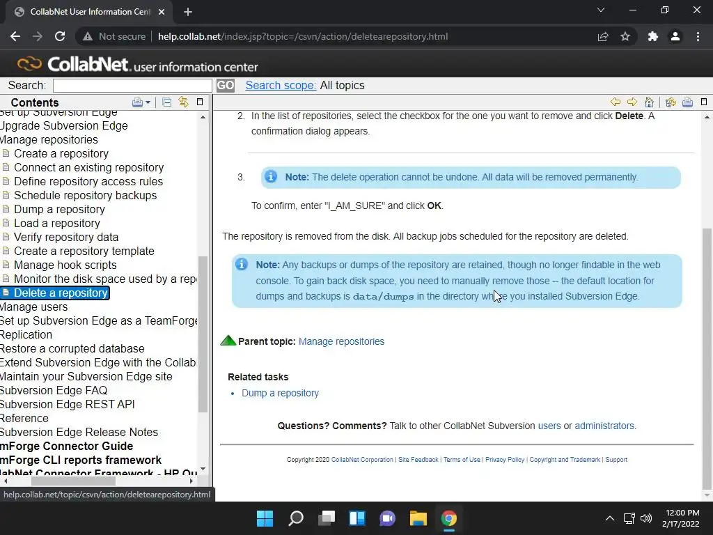
Task: Open the users discussion link
Action: [x=549, y=426]
